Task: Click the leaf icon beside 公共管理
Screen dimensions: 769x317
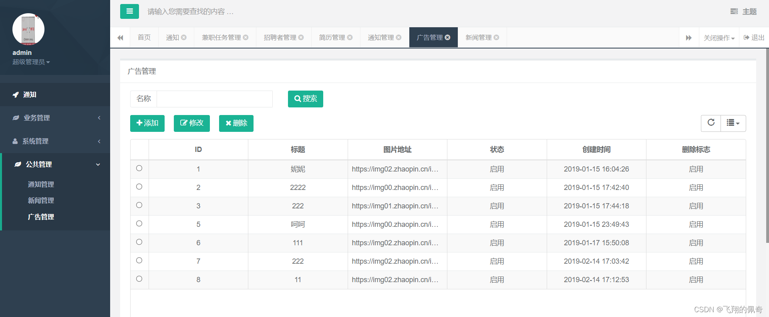Action: pyautogui.click(x=18, y=164)
